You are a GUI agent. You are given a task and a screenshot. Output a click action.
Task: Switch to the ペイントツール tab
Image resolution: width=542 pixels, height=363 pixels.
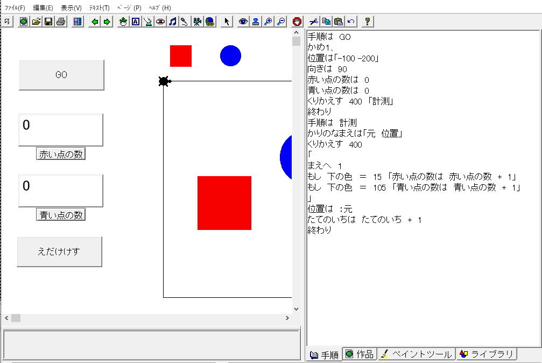pos(416,354)
